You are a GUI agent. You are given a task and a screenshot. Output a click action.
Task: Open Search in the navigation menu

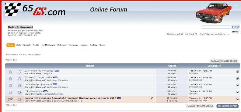tap(27, 45)
